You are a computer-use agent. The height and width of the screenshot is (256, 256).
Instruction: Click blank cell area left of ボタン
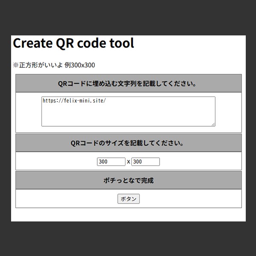tap(64, 199)
